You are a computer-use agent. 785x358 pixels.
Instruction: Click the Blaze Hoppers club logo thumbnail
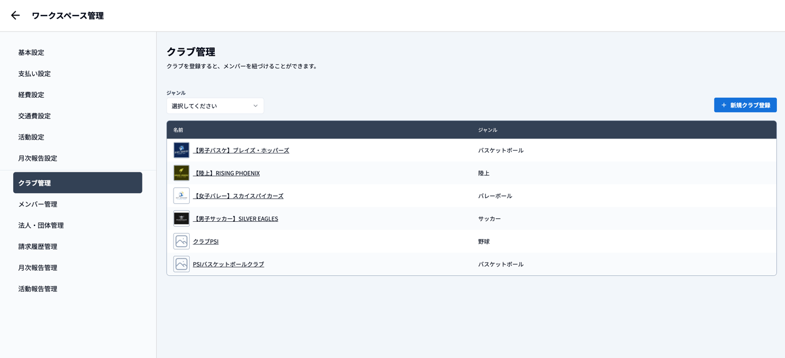pos(181,151)
